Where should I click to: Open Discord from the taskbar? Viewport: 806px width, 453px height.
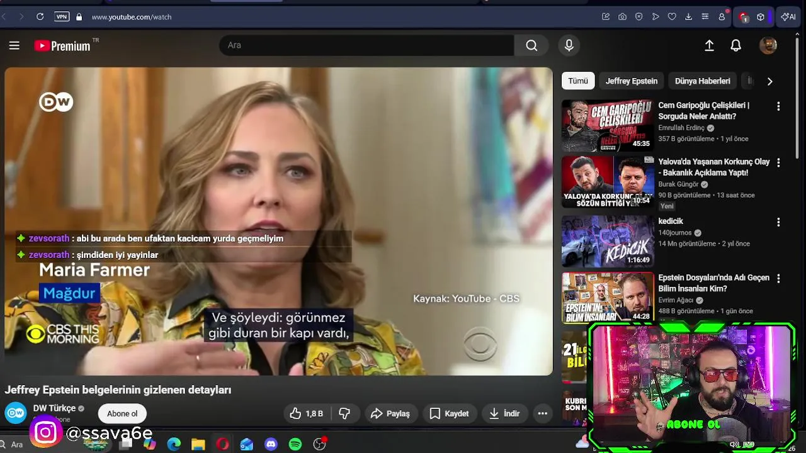271,444
